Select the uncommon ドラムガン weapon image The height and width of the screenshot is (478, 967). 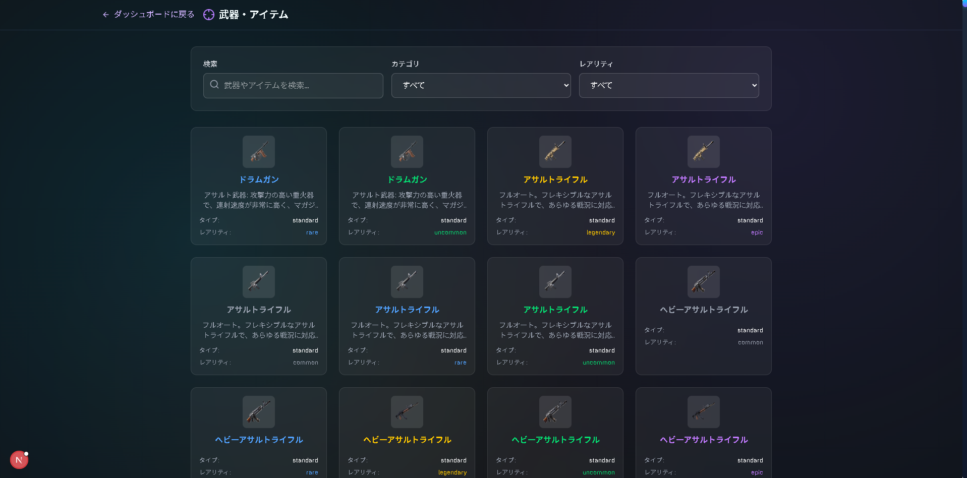coord(407,152)
